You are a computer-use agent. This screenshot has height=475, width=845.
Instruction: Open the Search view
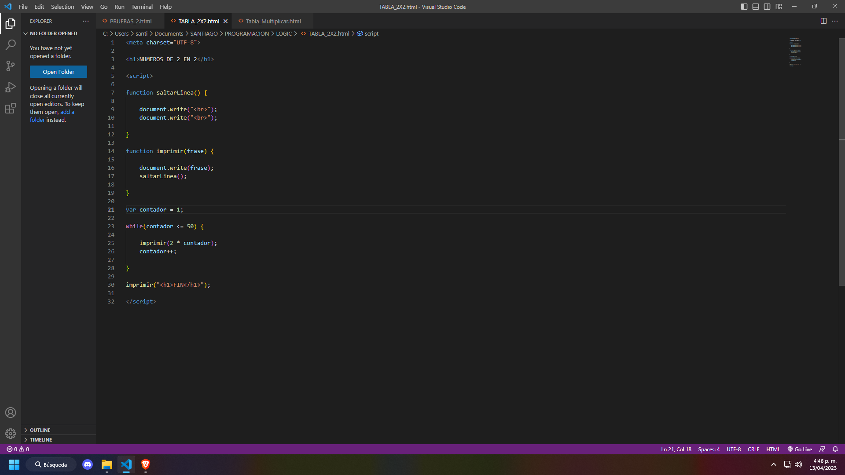tap(11, 44)
